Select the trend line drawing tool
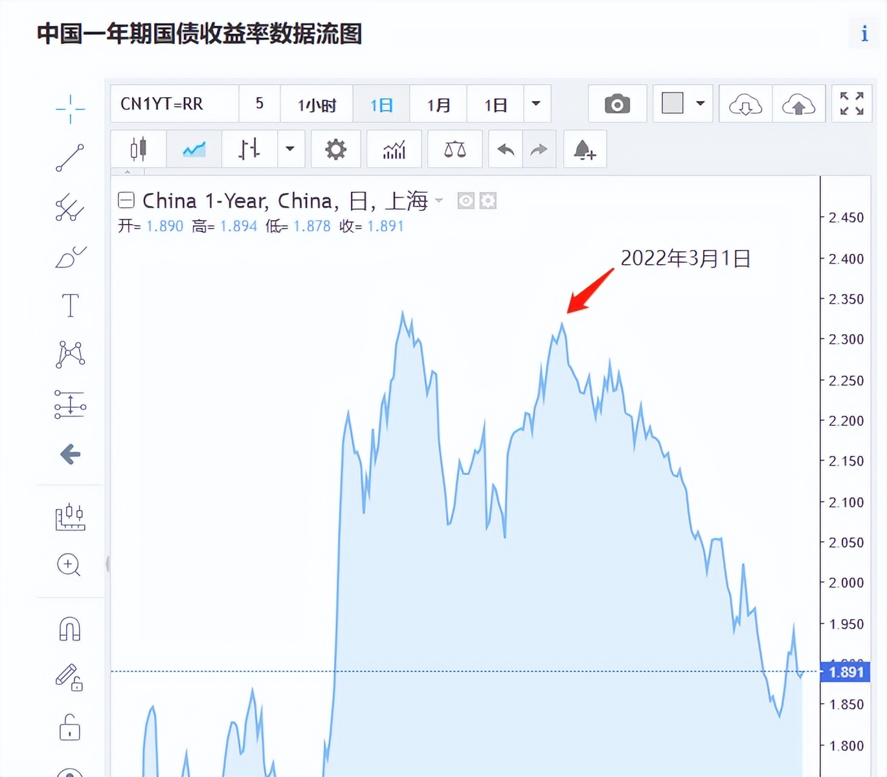This screenshot has width=887, height=777. (x=70, y=157)
